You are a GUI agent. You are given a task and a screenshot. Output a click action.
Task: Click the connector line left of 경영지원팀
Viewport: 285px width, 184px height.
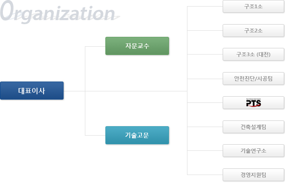click(x=205, y=175)
